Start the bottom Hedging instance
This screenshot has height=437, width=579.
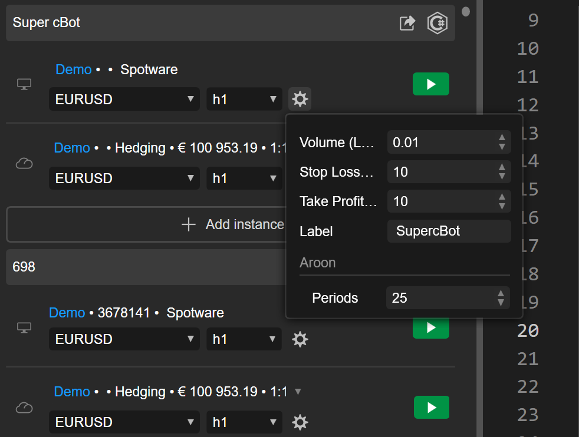tap(430, 407)
